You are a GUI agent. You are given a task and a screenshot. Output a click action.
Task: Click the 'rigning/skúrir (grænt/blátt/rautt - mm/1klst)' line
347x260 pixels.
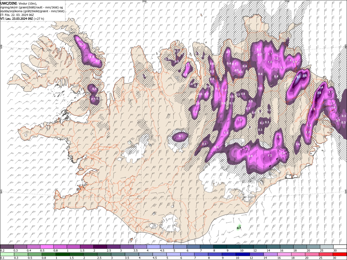click(x=32, y=7)
